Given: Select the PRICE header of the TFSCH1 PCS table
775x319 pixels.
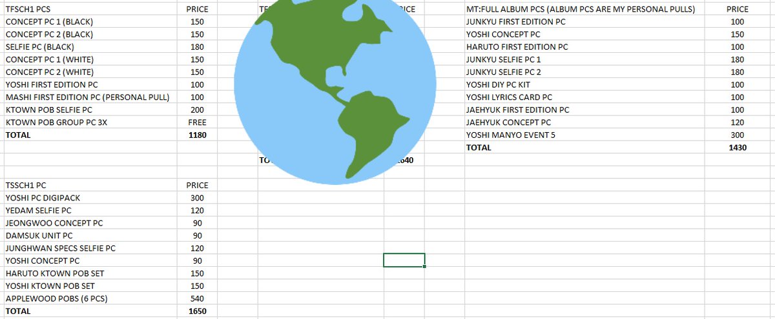Looking at the screenshot, I should 196,9.
